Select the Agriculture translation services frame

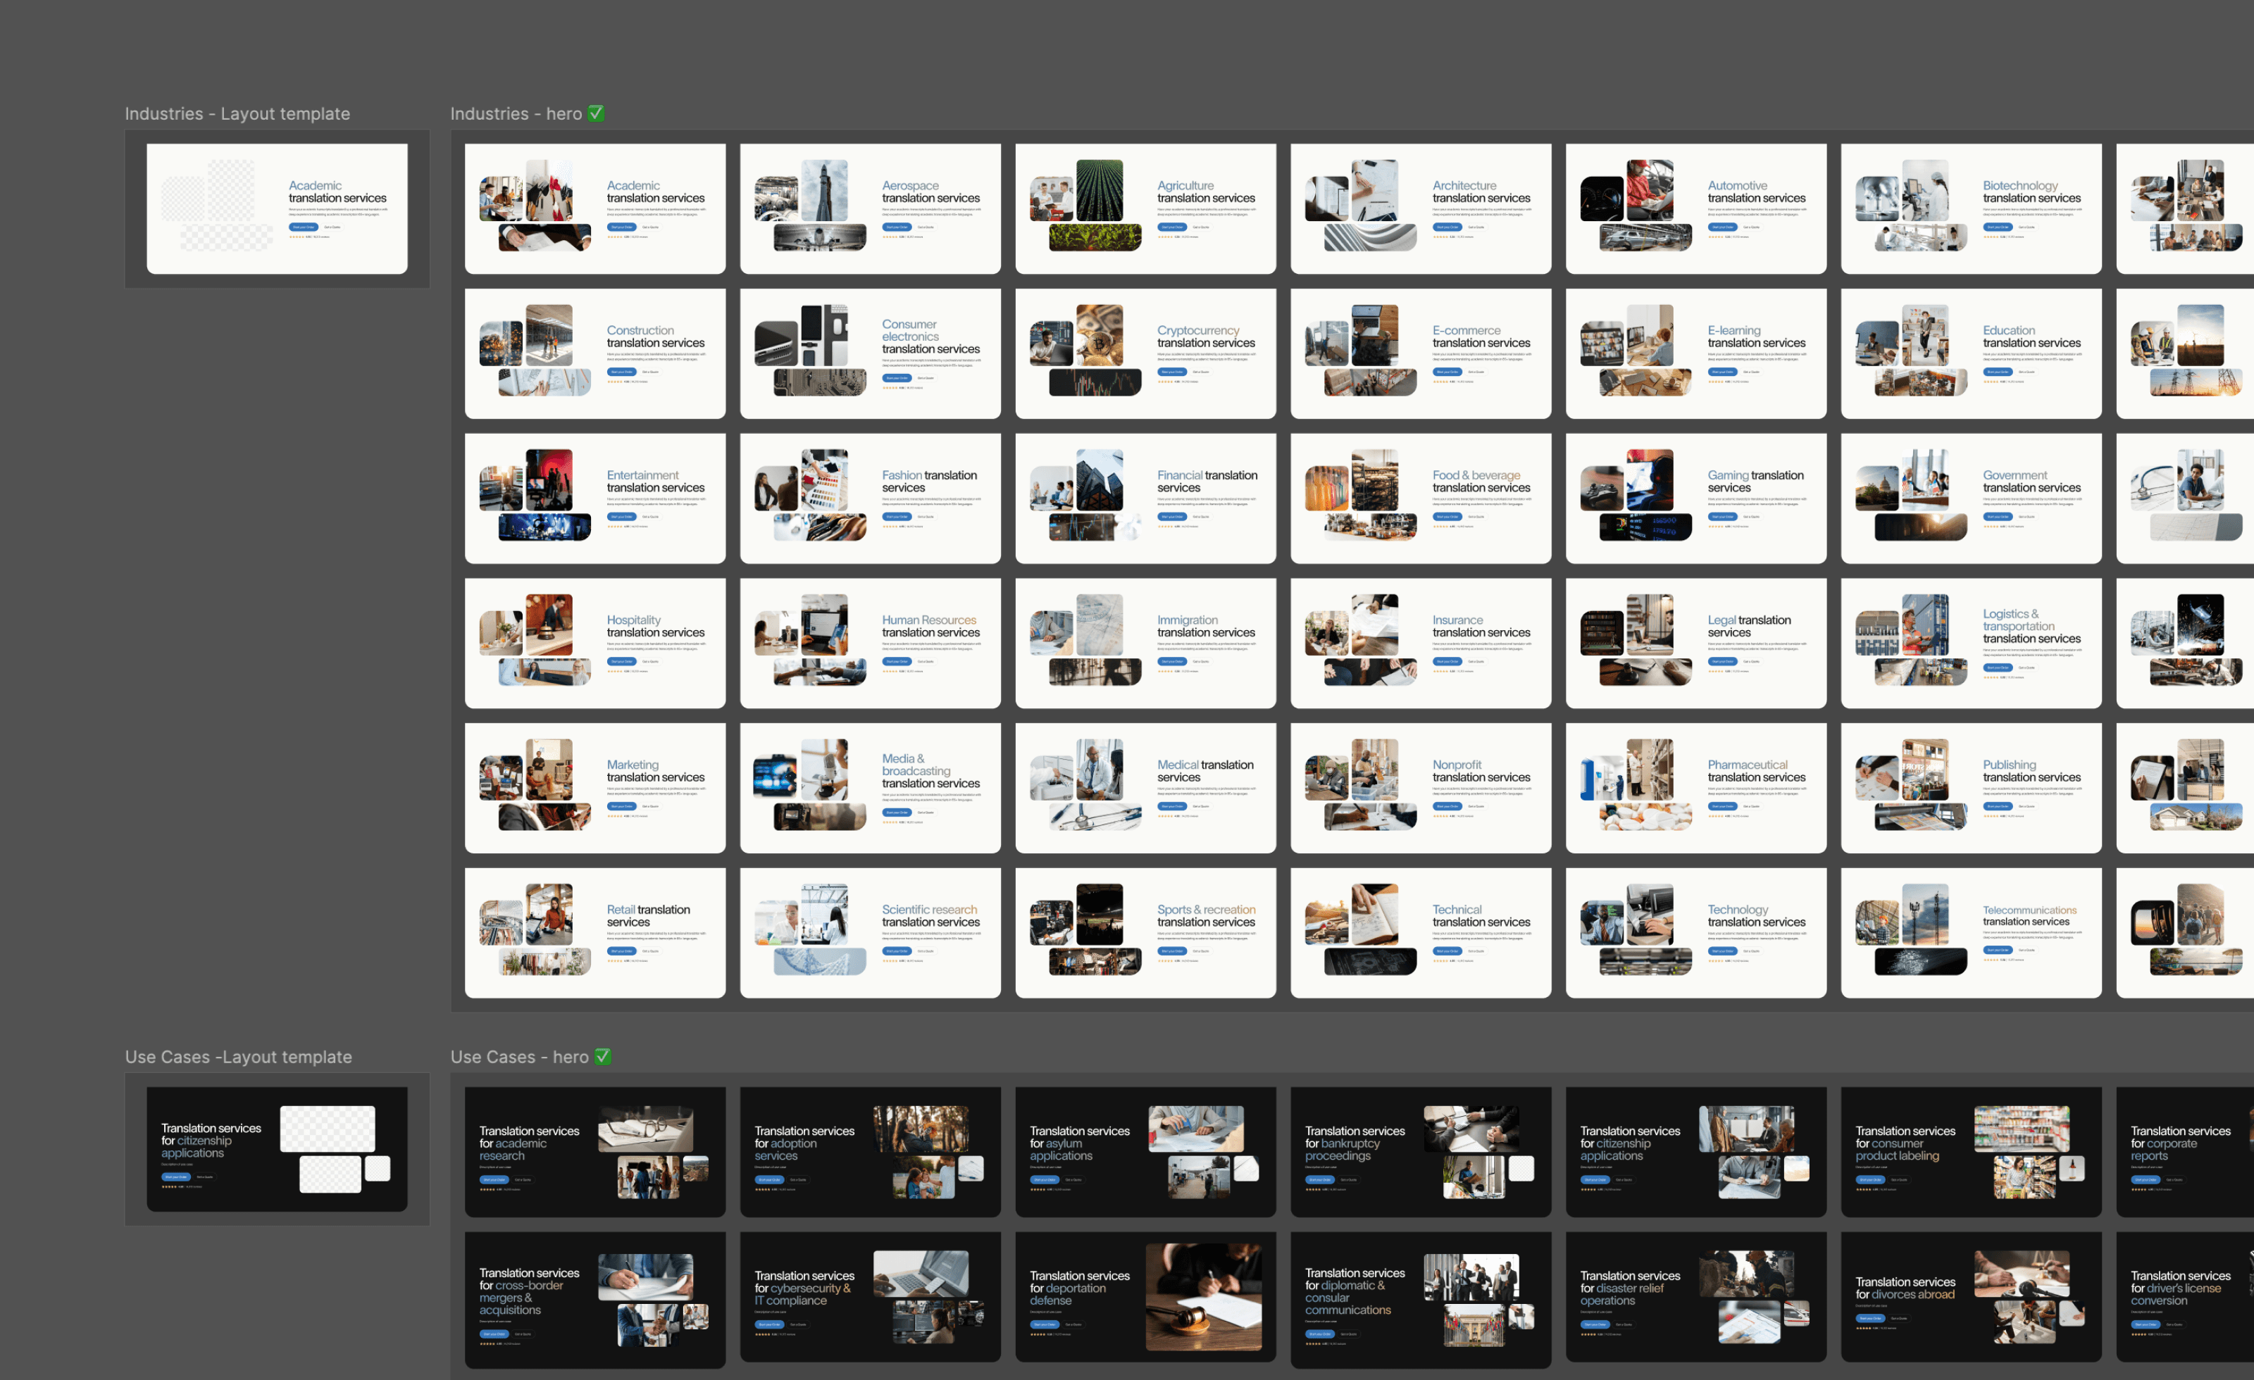tap(1145, 208)
